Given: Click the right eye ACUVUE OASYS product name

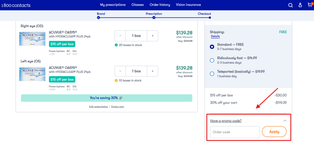Looking at the screenshot, I should click(63, 32).
